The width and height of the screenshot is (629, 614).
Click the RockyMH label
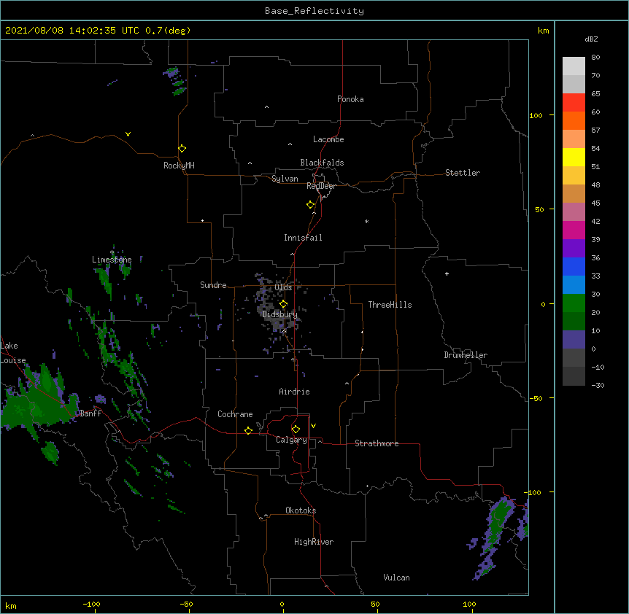click(179, 166)
